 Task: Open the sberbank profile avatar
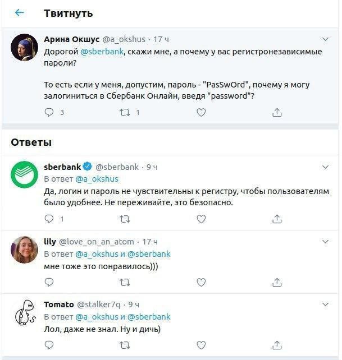(25, 174)
